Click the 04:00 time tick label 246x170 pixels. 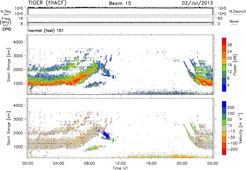pyautogui.click(x=59, y=164)
